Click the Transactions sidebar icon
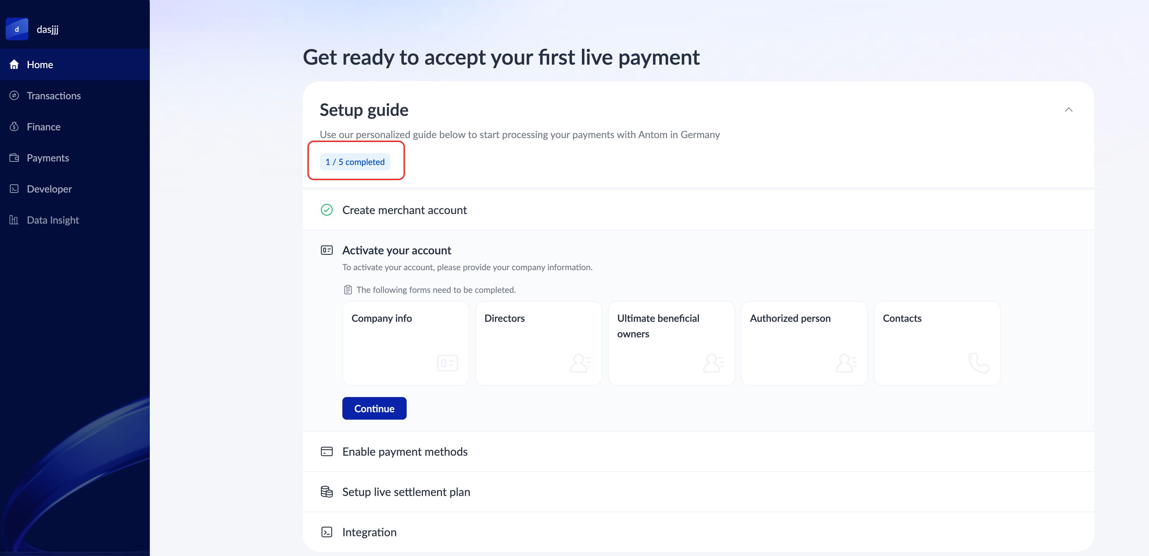Viewport: 1149px width, 556px height. click(14, 95)
